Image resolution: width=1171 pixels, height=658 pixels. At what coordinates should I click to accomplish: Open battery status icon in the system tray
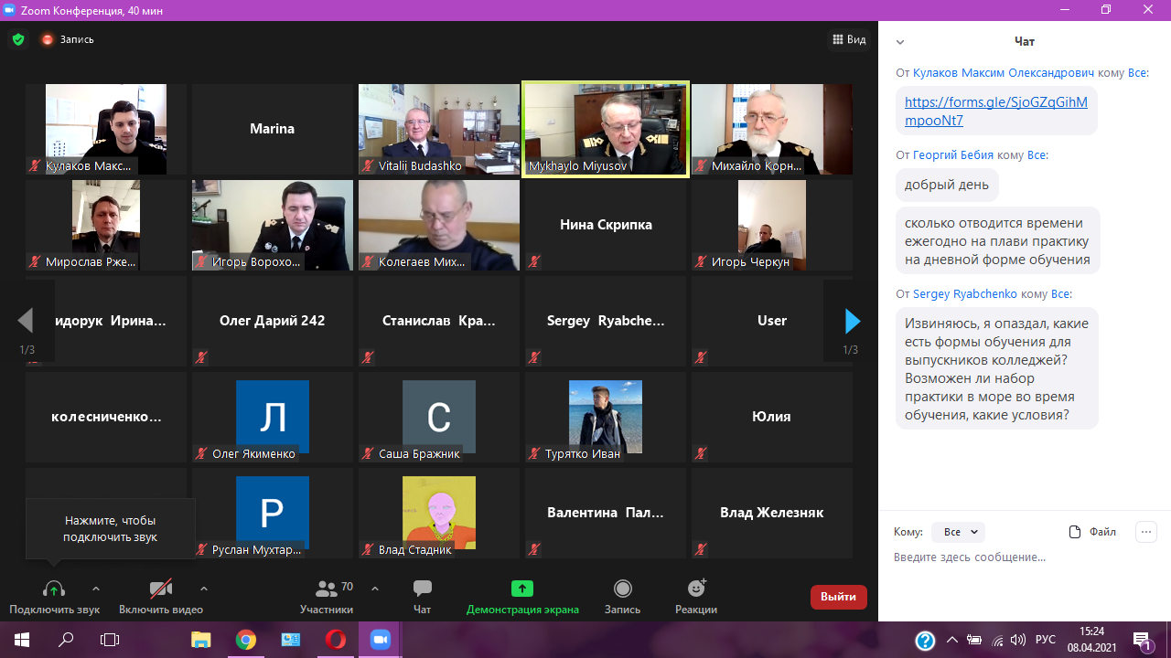(975, 640)
